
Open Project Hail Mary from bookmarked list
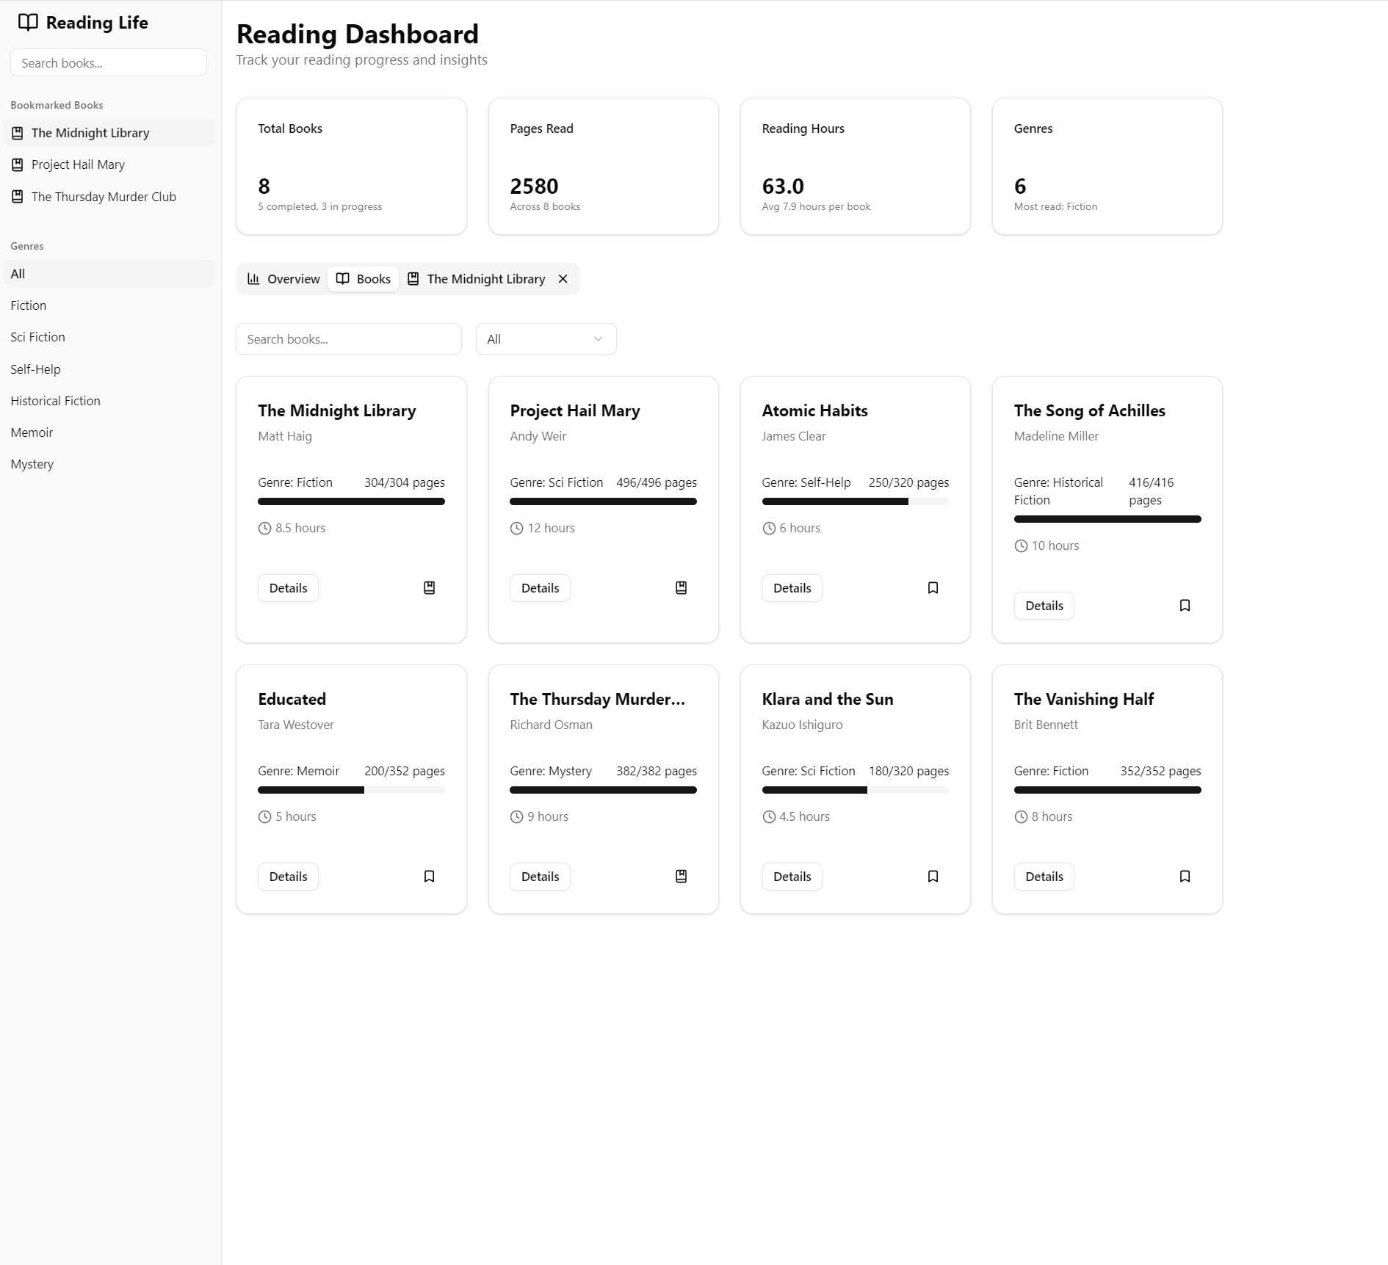[78, 164]
